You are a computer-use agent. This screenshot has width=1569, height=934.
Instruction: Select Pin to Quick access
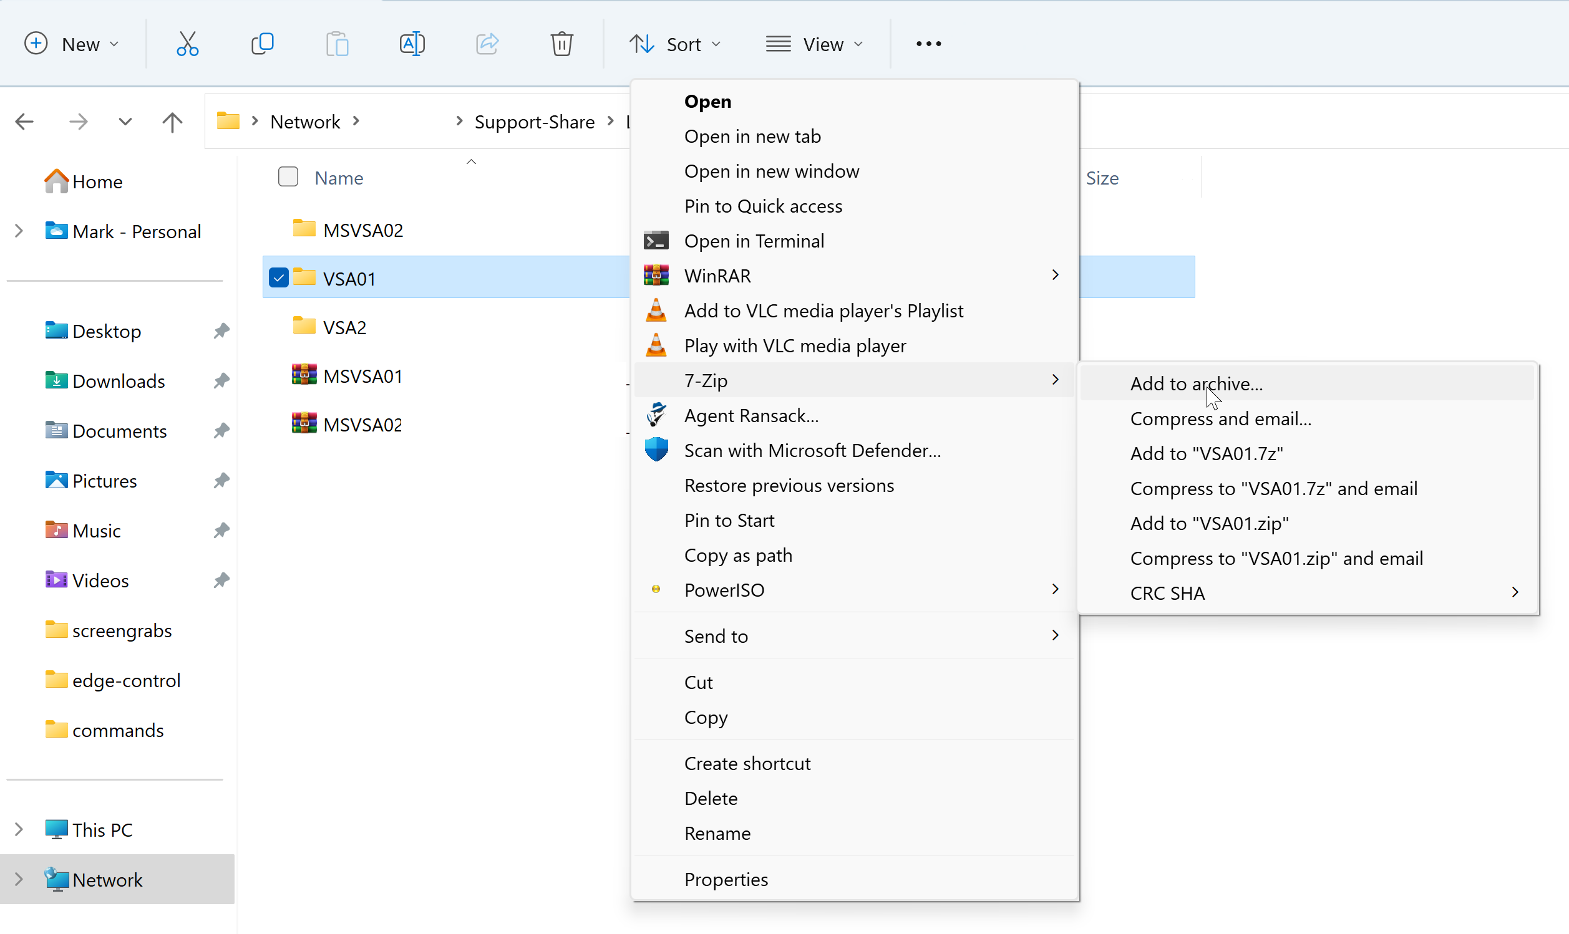point(855,206)
